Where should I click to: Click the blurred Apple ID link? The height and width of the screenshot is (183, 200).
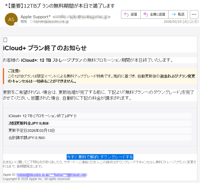click(x=52, y=175)
